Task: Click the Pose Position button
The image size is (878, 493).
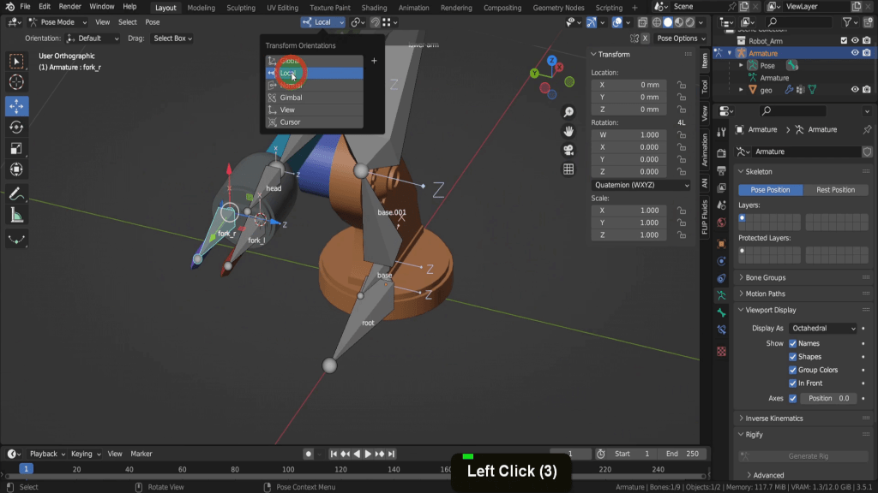Action: tap(770, 190)
